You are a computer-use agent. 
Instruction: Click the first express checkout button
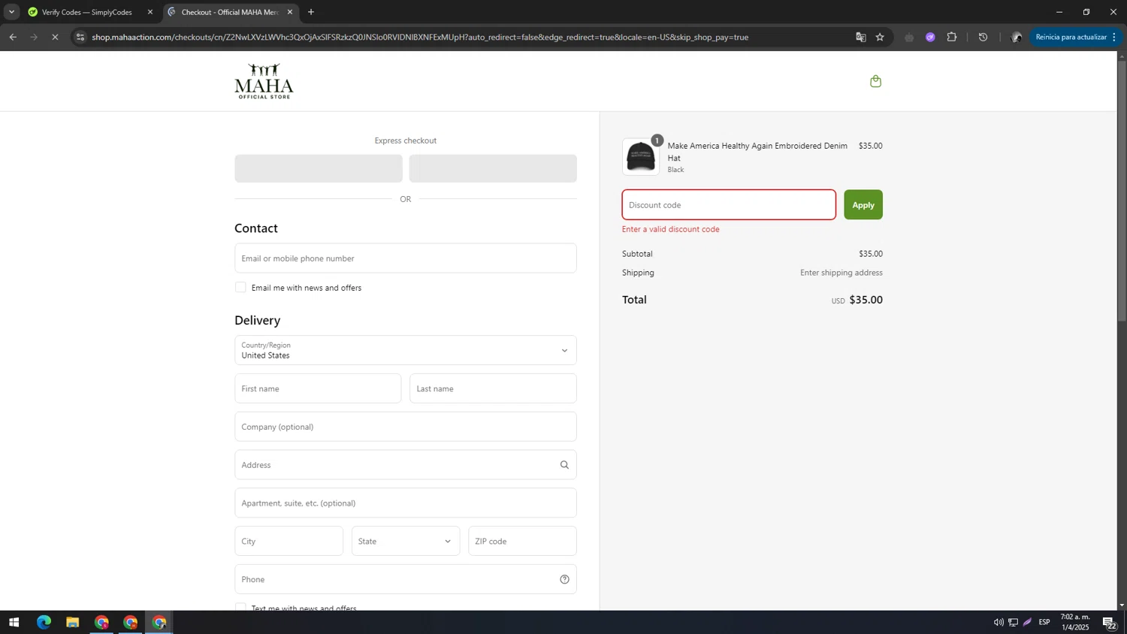pyautogui.click(x=319, y=168)
